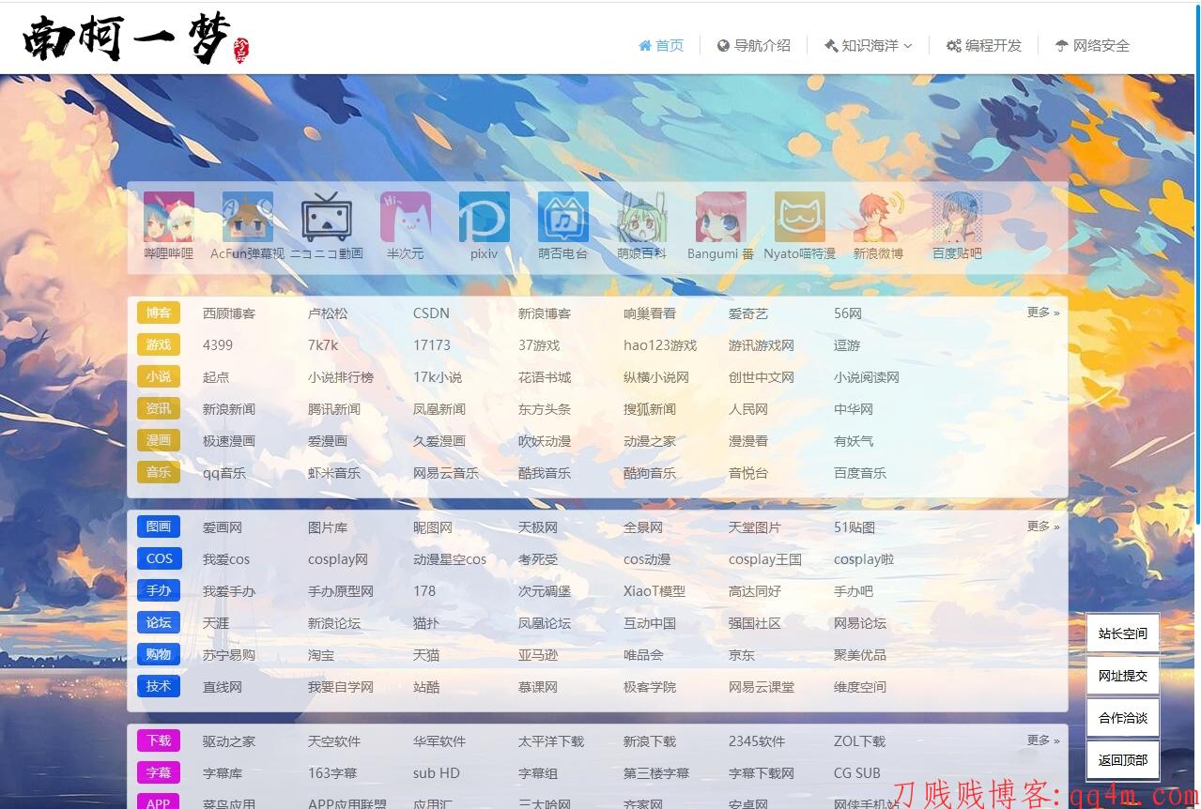Select the COS category tag
Viewport: 1201px width, 809px height.
tap(159, 559)
